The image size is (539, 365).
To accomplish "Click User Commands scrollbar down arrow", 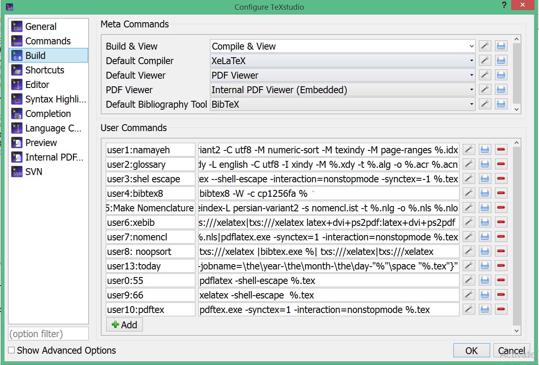I will point(516,331).
